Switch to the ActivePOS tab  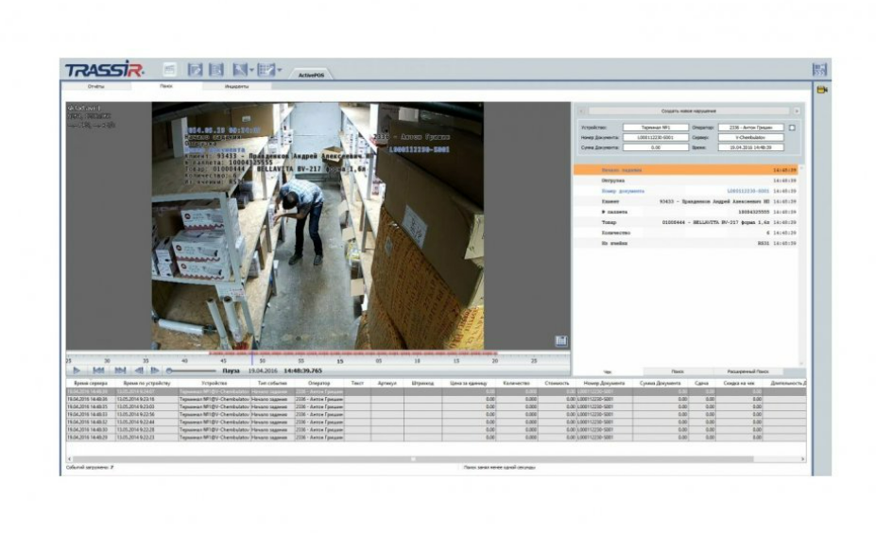click(311, 75)
